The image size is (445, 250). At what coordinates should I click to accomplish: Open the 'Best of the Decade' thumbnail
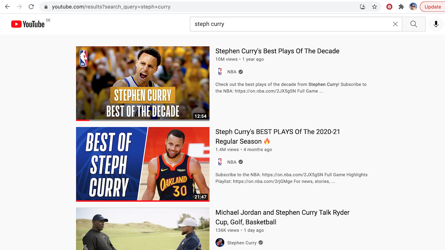(x=143, y=84)
